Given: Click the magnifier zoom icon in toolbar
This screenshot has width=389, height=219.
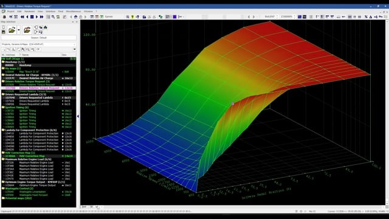Looking at the screenshot, I should coord(128,17).
